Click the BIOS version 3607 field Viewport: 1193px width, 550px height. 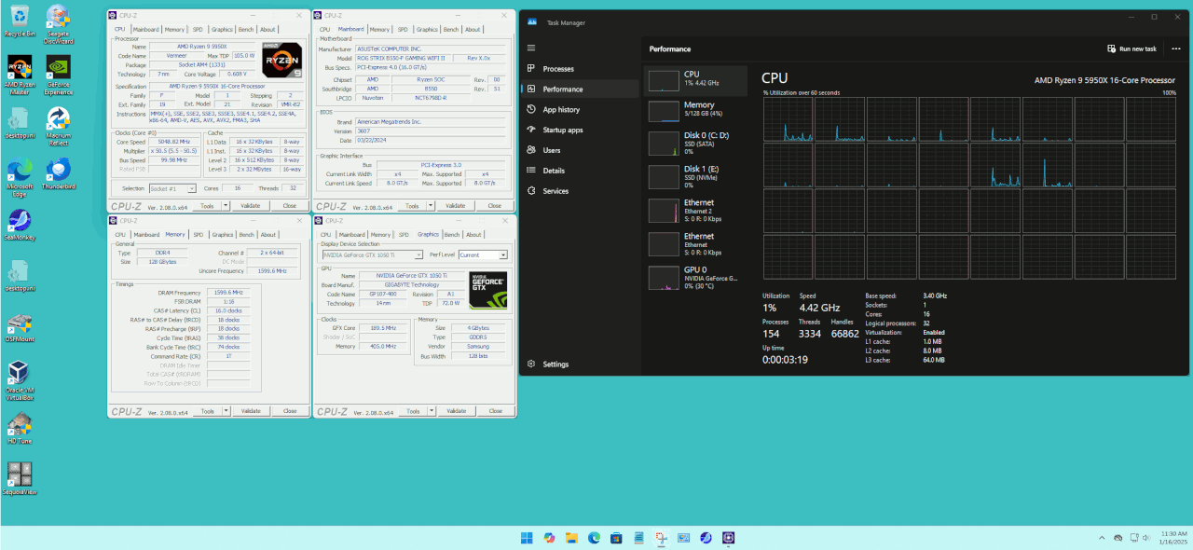[432, 131]
